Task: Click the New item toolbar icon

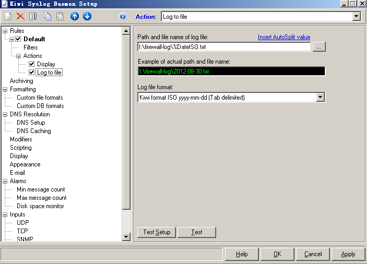Action: (8, 16)
